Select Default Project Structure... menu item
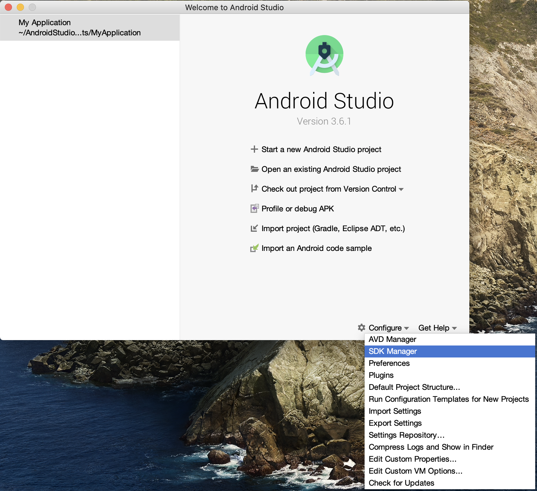Screen dimensions: 537x491 (450, 387)
